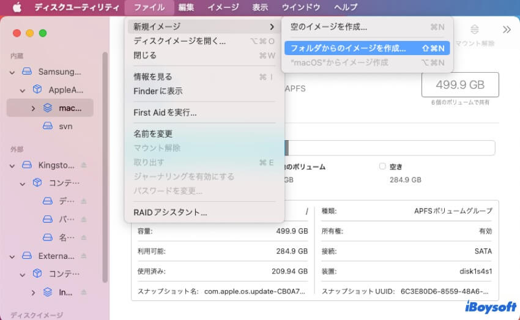Click the disk usage bar
Viewport: 520px width, 320px height.
coord(390,148)
